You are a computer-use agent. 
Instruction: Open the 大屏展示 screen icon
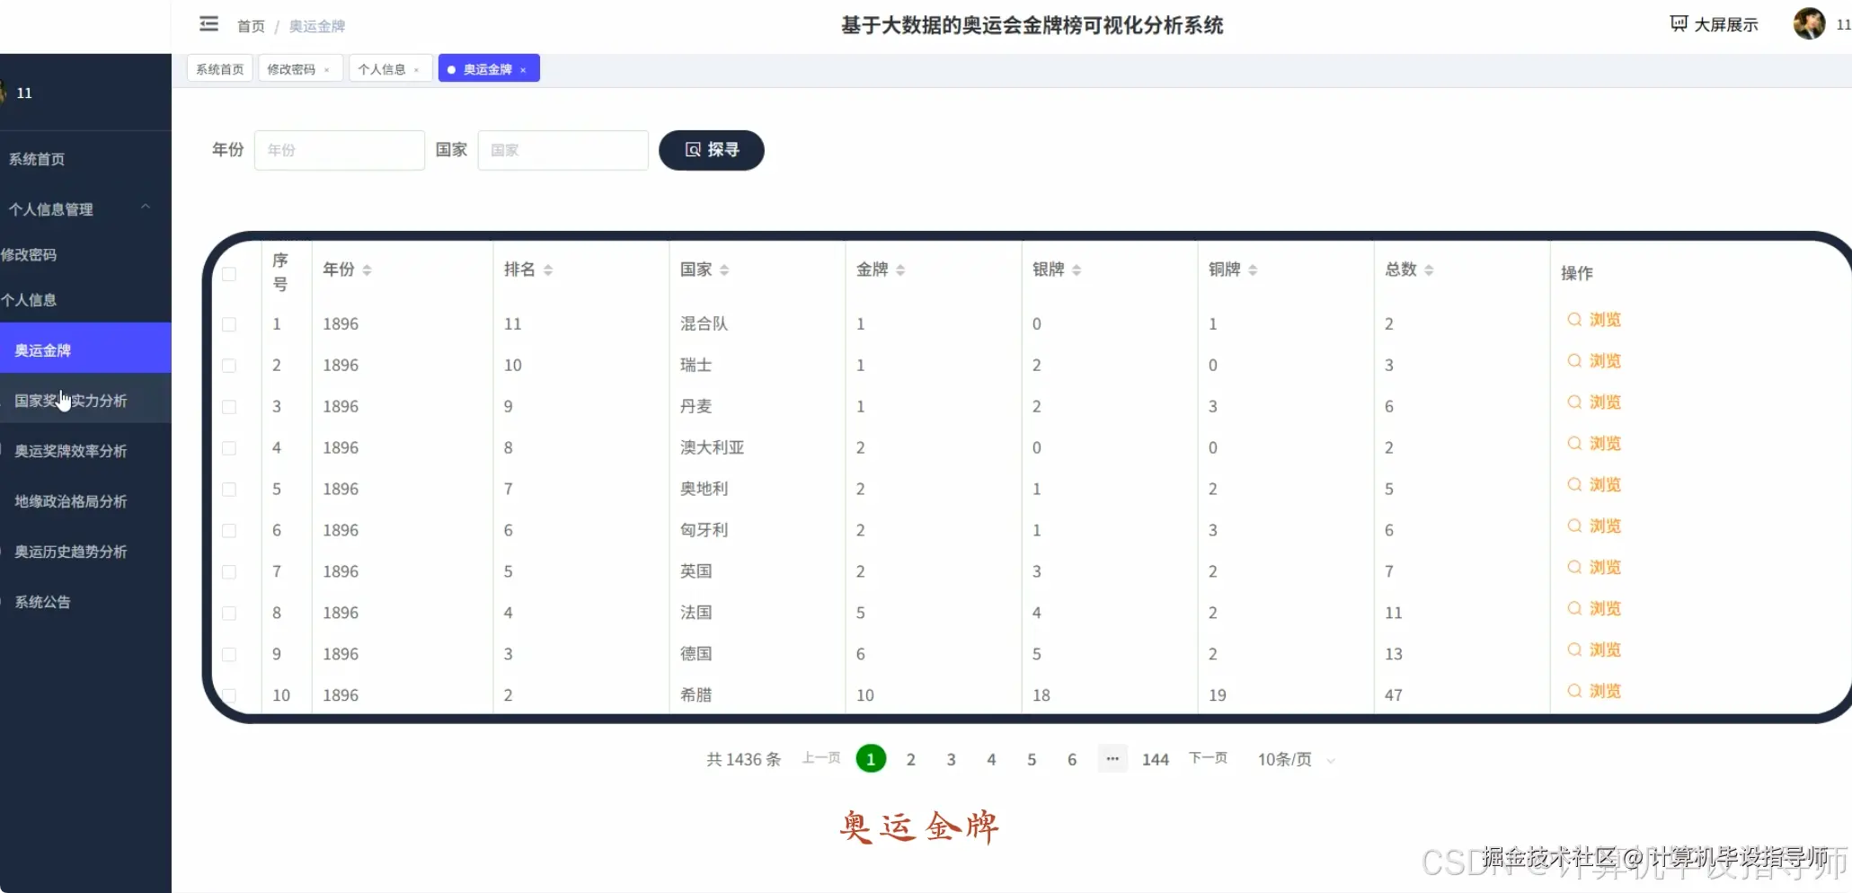pyautogui.click(x=1679, y=23)
